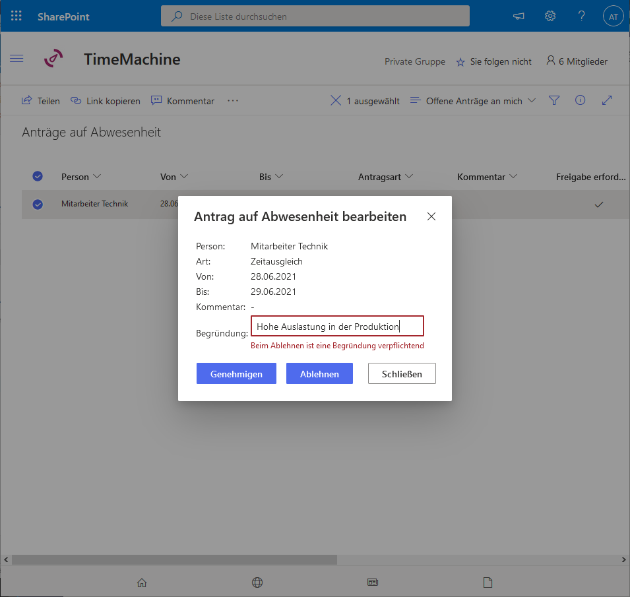Click the Genehmigen button

point(236,373)
